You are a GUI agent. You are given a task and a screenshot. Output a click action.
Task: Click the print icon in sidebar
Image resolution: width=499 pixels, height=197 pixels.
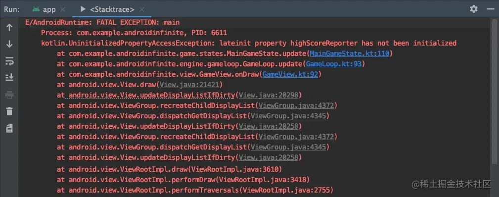[x=9, y=95]
